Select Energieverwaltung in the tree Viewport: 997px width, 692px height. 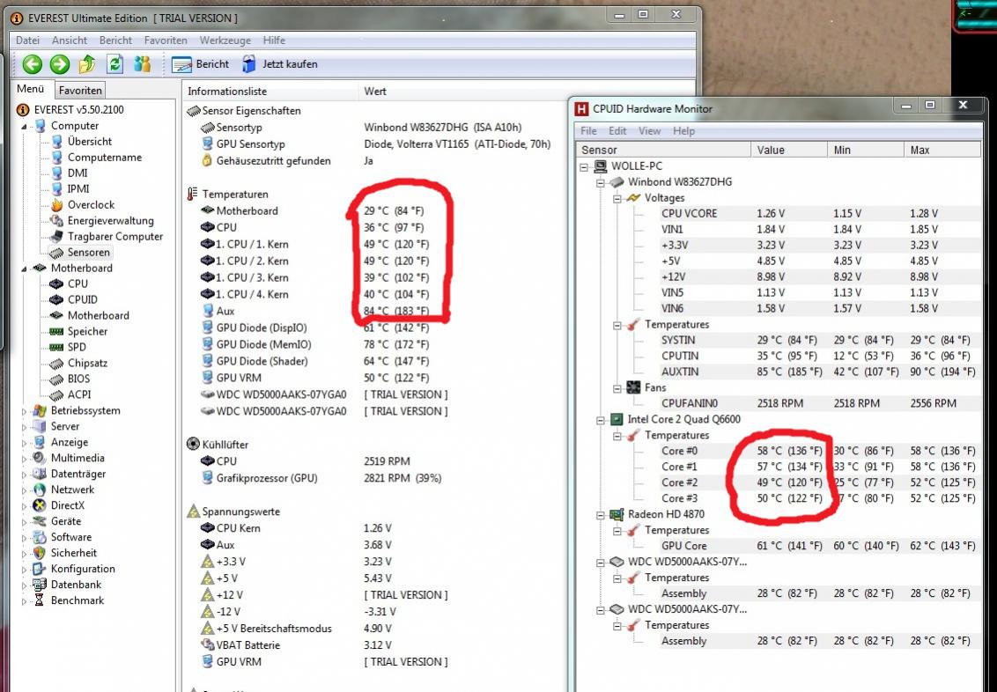[111, 220]
